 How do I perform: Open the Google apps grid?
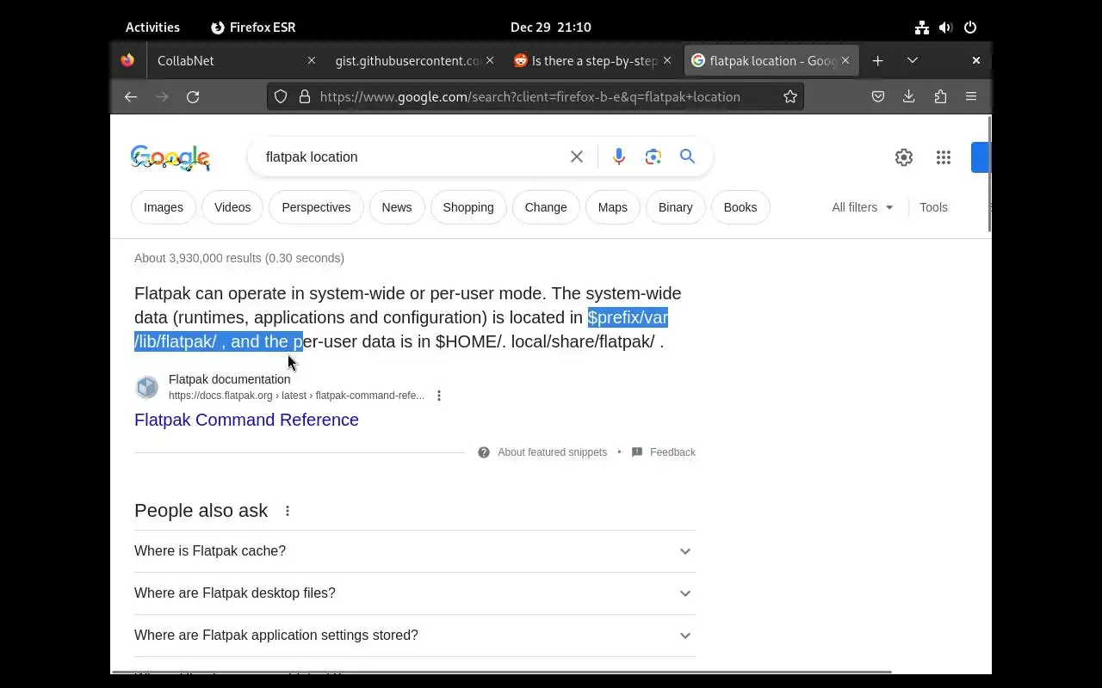pyautogui.click(x=944, y=157)
